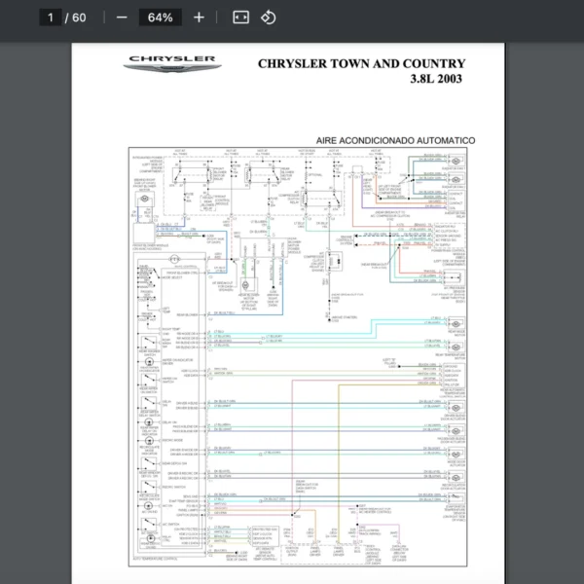Click the 3.8L 2003 subtitle text
The width and height of the screenshot is (584, 584).
tap(436, 80)
